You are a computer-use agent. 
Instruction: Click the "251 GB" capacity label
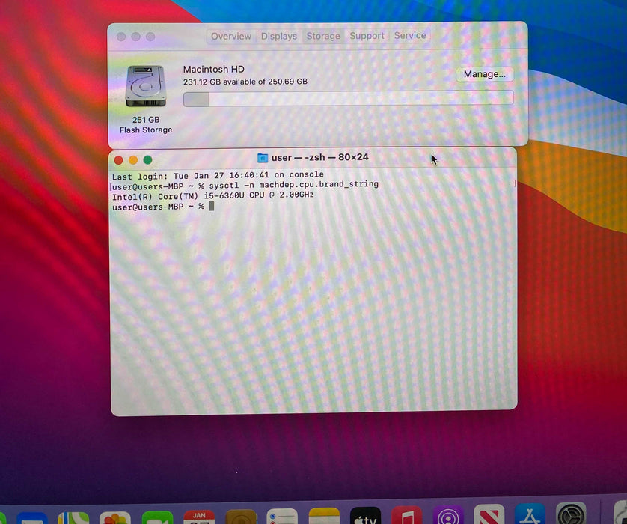coord(146,120)
